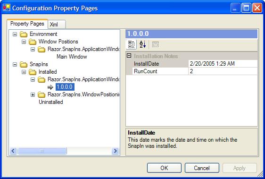
Task: Click the Cancel button
Action: click(202, 168)
